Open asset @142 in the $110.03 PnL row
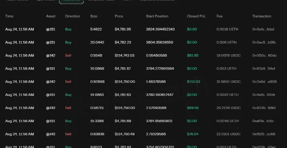Screen dimensions: 287x148 (51, 82)
